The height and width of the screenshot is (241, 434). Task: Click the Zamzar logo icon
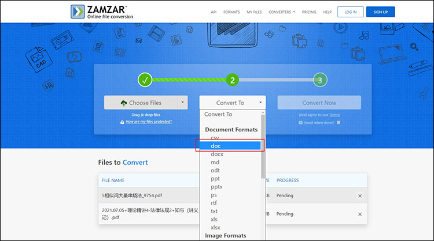[78, 12]
